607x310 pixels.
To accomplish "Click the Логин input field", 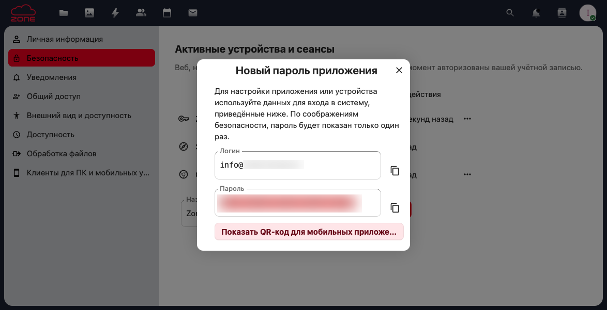I will tap(297, 166).
